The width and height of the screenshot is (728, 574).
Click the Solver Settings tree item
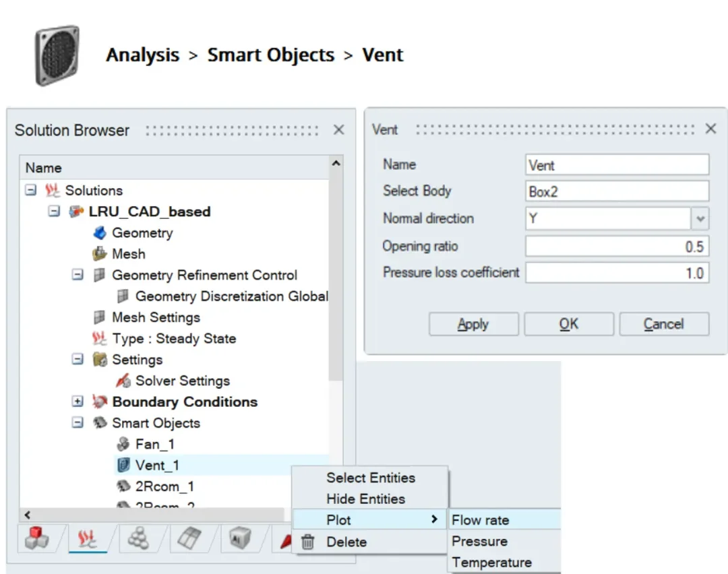182,381
